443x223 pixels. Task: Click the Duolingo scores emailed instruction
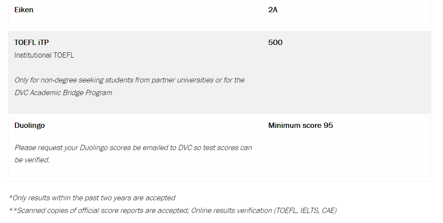[x=133, y=148]
